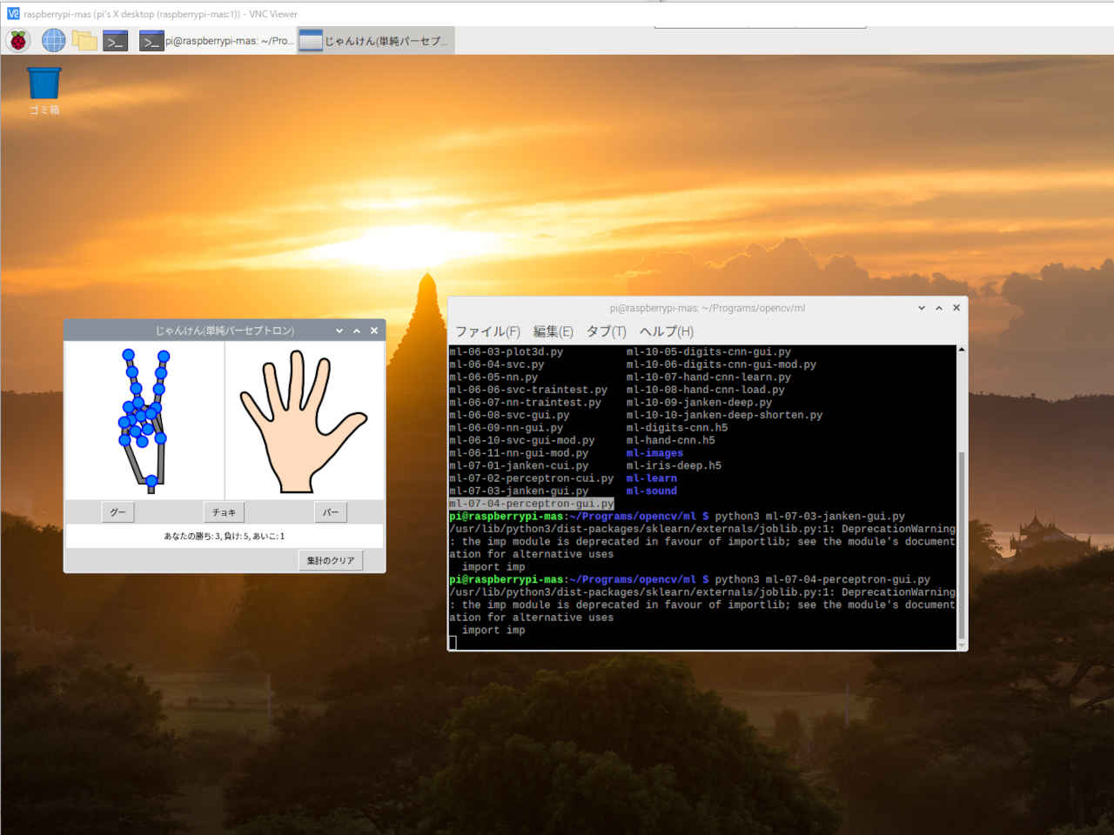The height and width of the screenshot is (835, 1114).
Task: Open the ゴミ箱 trash icon on the desktop
Action: (x=44, y=91)
